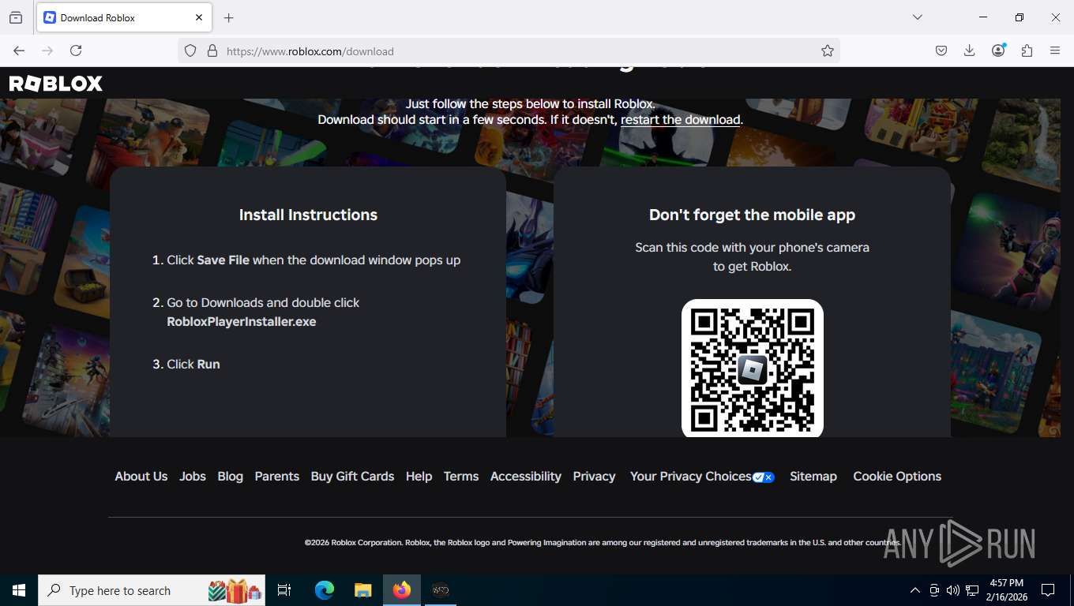Screen dimensions: 1074x606
Task: Open Parents footer link
Action: pos(277,477)
